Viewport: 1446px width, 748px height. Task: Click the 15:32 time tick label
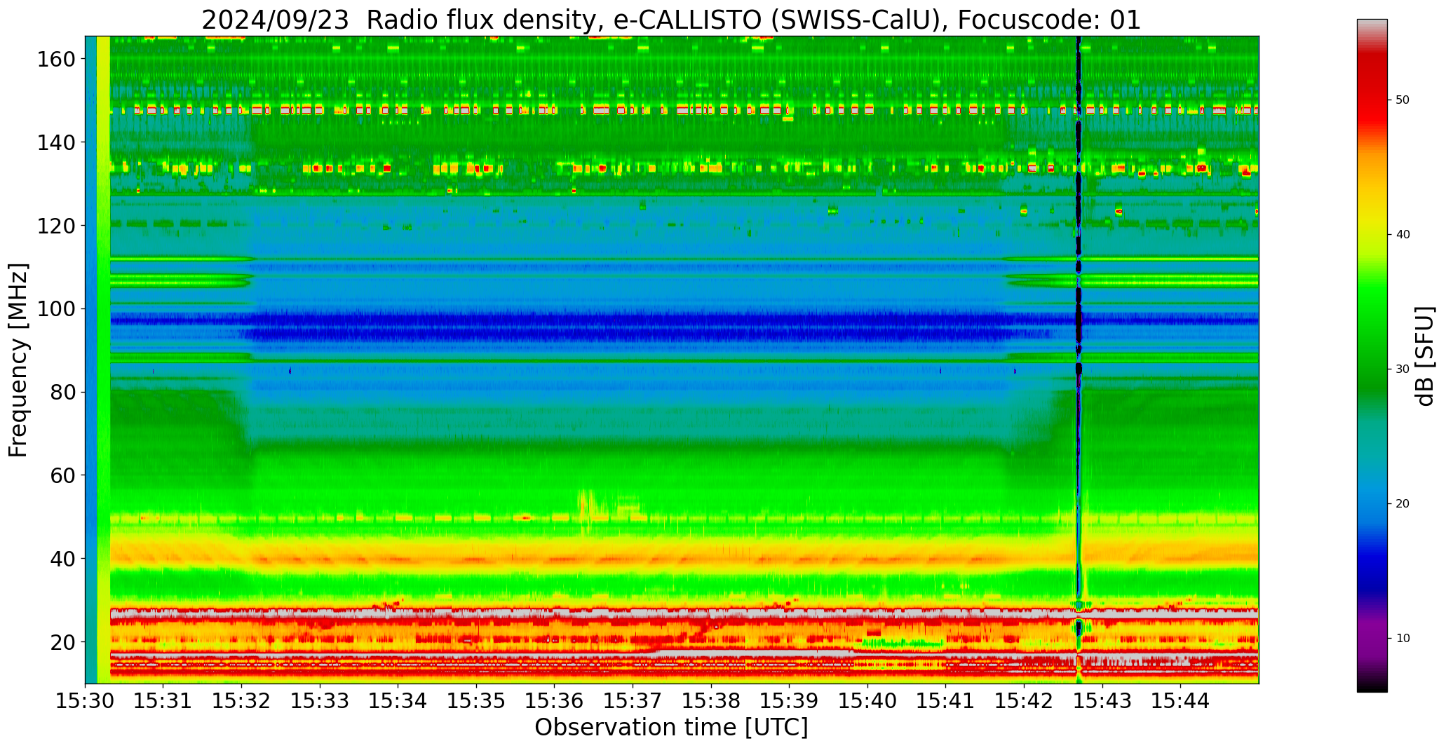click(x=242, y=700)
